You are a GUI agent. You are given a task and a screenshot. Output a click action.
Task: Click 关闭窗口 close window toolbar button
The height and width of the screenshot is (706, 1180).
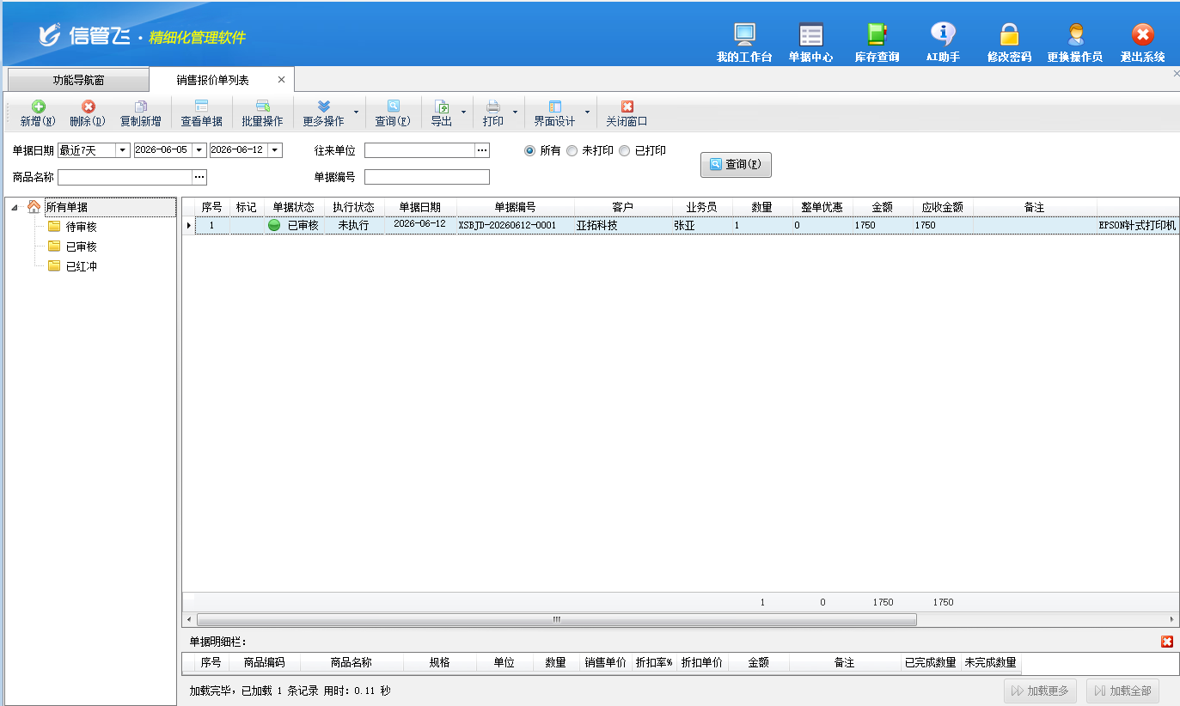pos(627,113)
